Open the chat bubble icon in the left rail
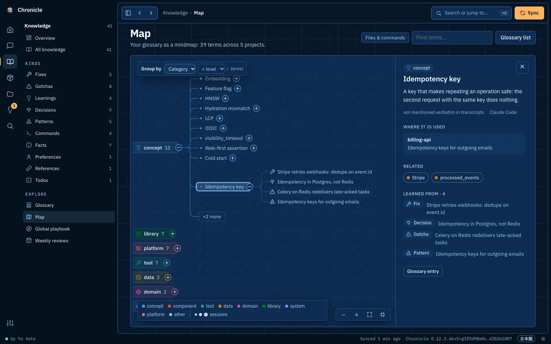The width and height of the screenshot is (551, 344). tap(10, 46)
